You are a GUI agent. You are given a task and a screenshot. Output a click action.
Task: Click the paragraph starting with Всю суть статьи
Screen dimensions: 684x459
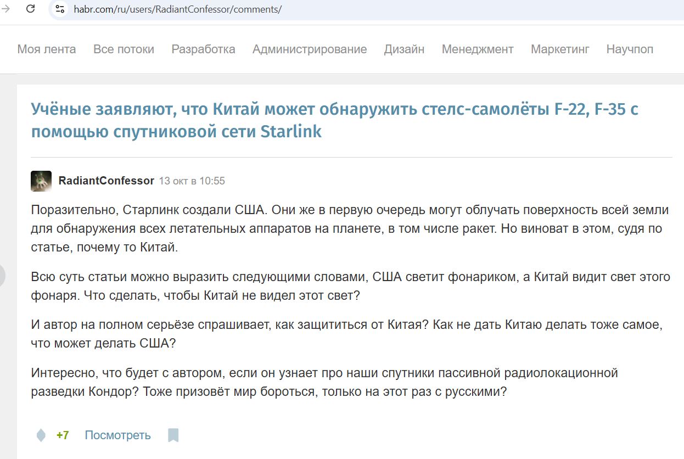tap(351, 286)
